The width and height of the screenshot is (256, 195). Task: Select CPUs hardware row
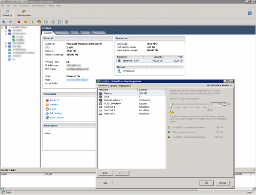click(x=132, y=97)
